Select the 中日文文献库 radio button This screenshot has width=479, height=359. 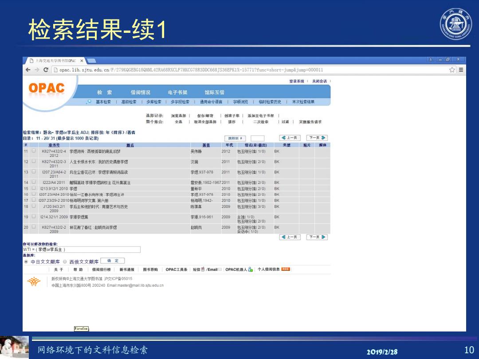[x=26, y=262]
